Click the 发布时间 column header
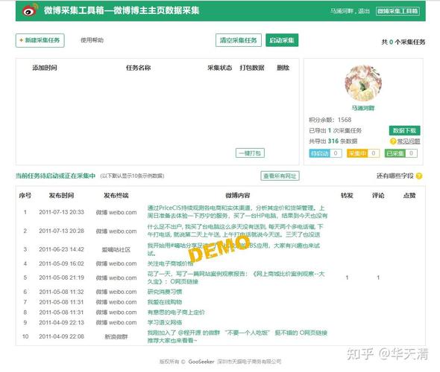This screenshot has height=372, width=440. [61, 196]
